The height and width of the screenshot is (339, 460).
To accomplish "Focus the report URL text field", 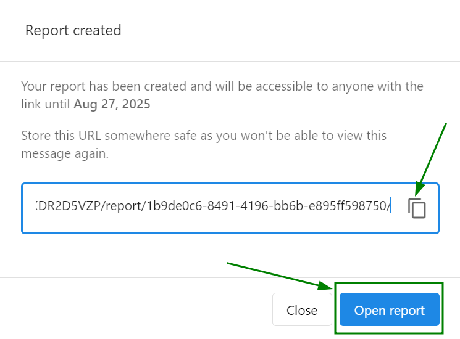I will tap(230, 208).
